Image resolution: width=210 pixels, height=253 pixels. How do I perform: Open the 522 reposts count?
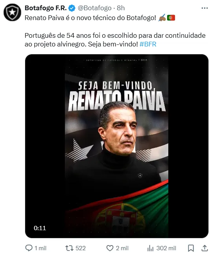pos(81,248)
